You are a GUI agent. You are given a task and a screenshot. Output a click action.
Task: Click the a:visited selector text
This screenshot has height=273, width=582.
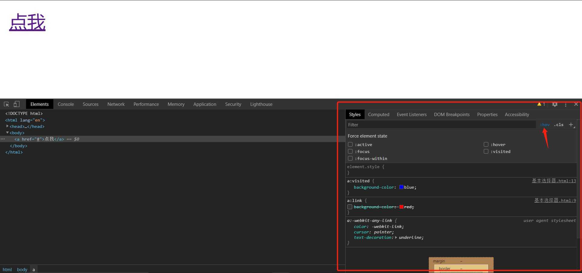pyautogui.click(x=358, y=181)
